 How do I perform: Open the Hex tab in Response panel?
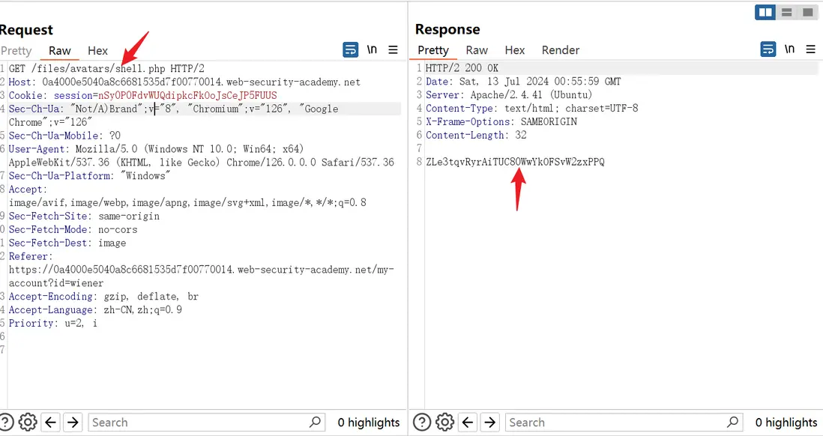(515, 50)
